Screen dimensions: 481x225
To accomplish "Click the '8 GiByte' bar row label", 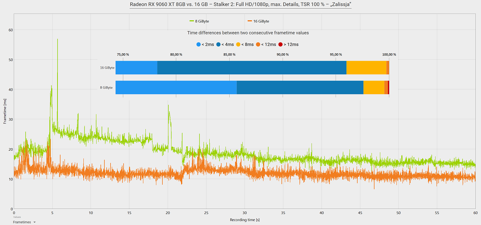I will (106, 87).
